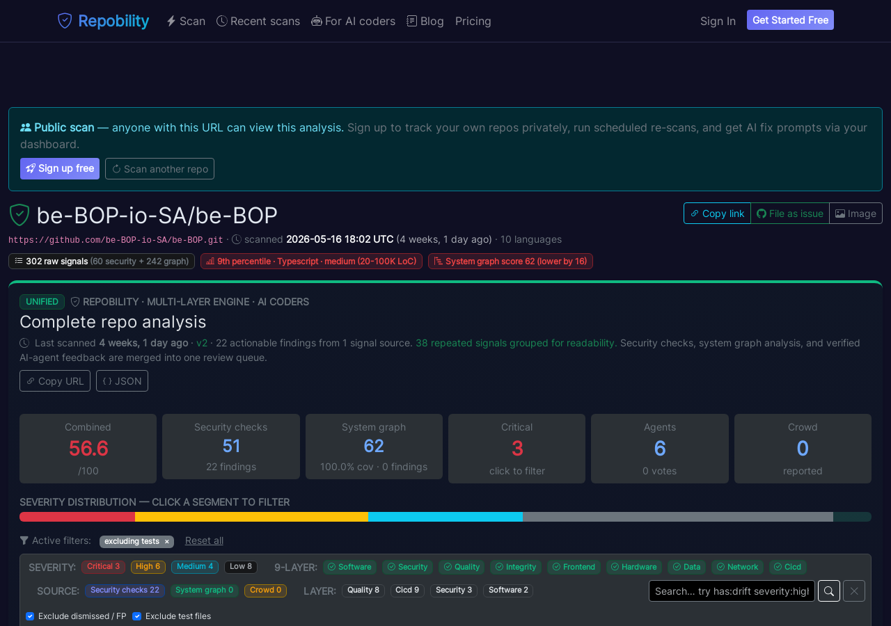
Task: Open the For AI coders page
Action: pyautogui.click(x=353, y=21)
